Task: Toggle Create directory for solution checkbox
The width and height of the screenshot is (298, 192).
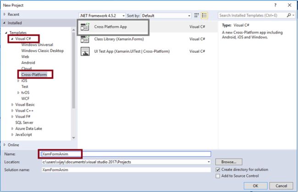Action: [x=218, y=170]
